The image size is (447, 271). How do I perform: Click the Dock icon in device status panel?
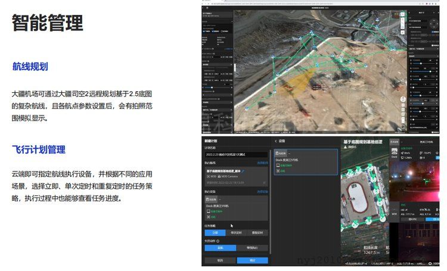[x=394, y=152]
